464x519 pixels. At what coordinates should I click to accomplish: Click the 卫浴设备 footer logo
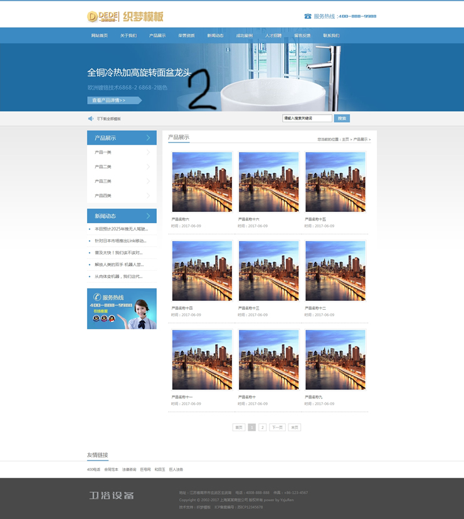coord(111,496)
